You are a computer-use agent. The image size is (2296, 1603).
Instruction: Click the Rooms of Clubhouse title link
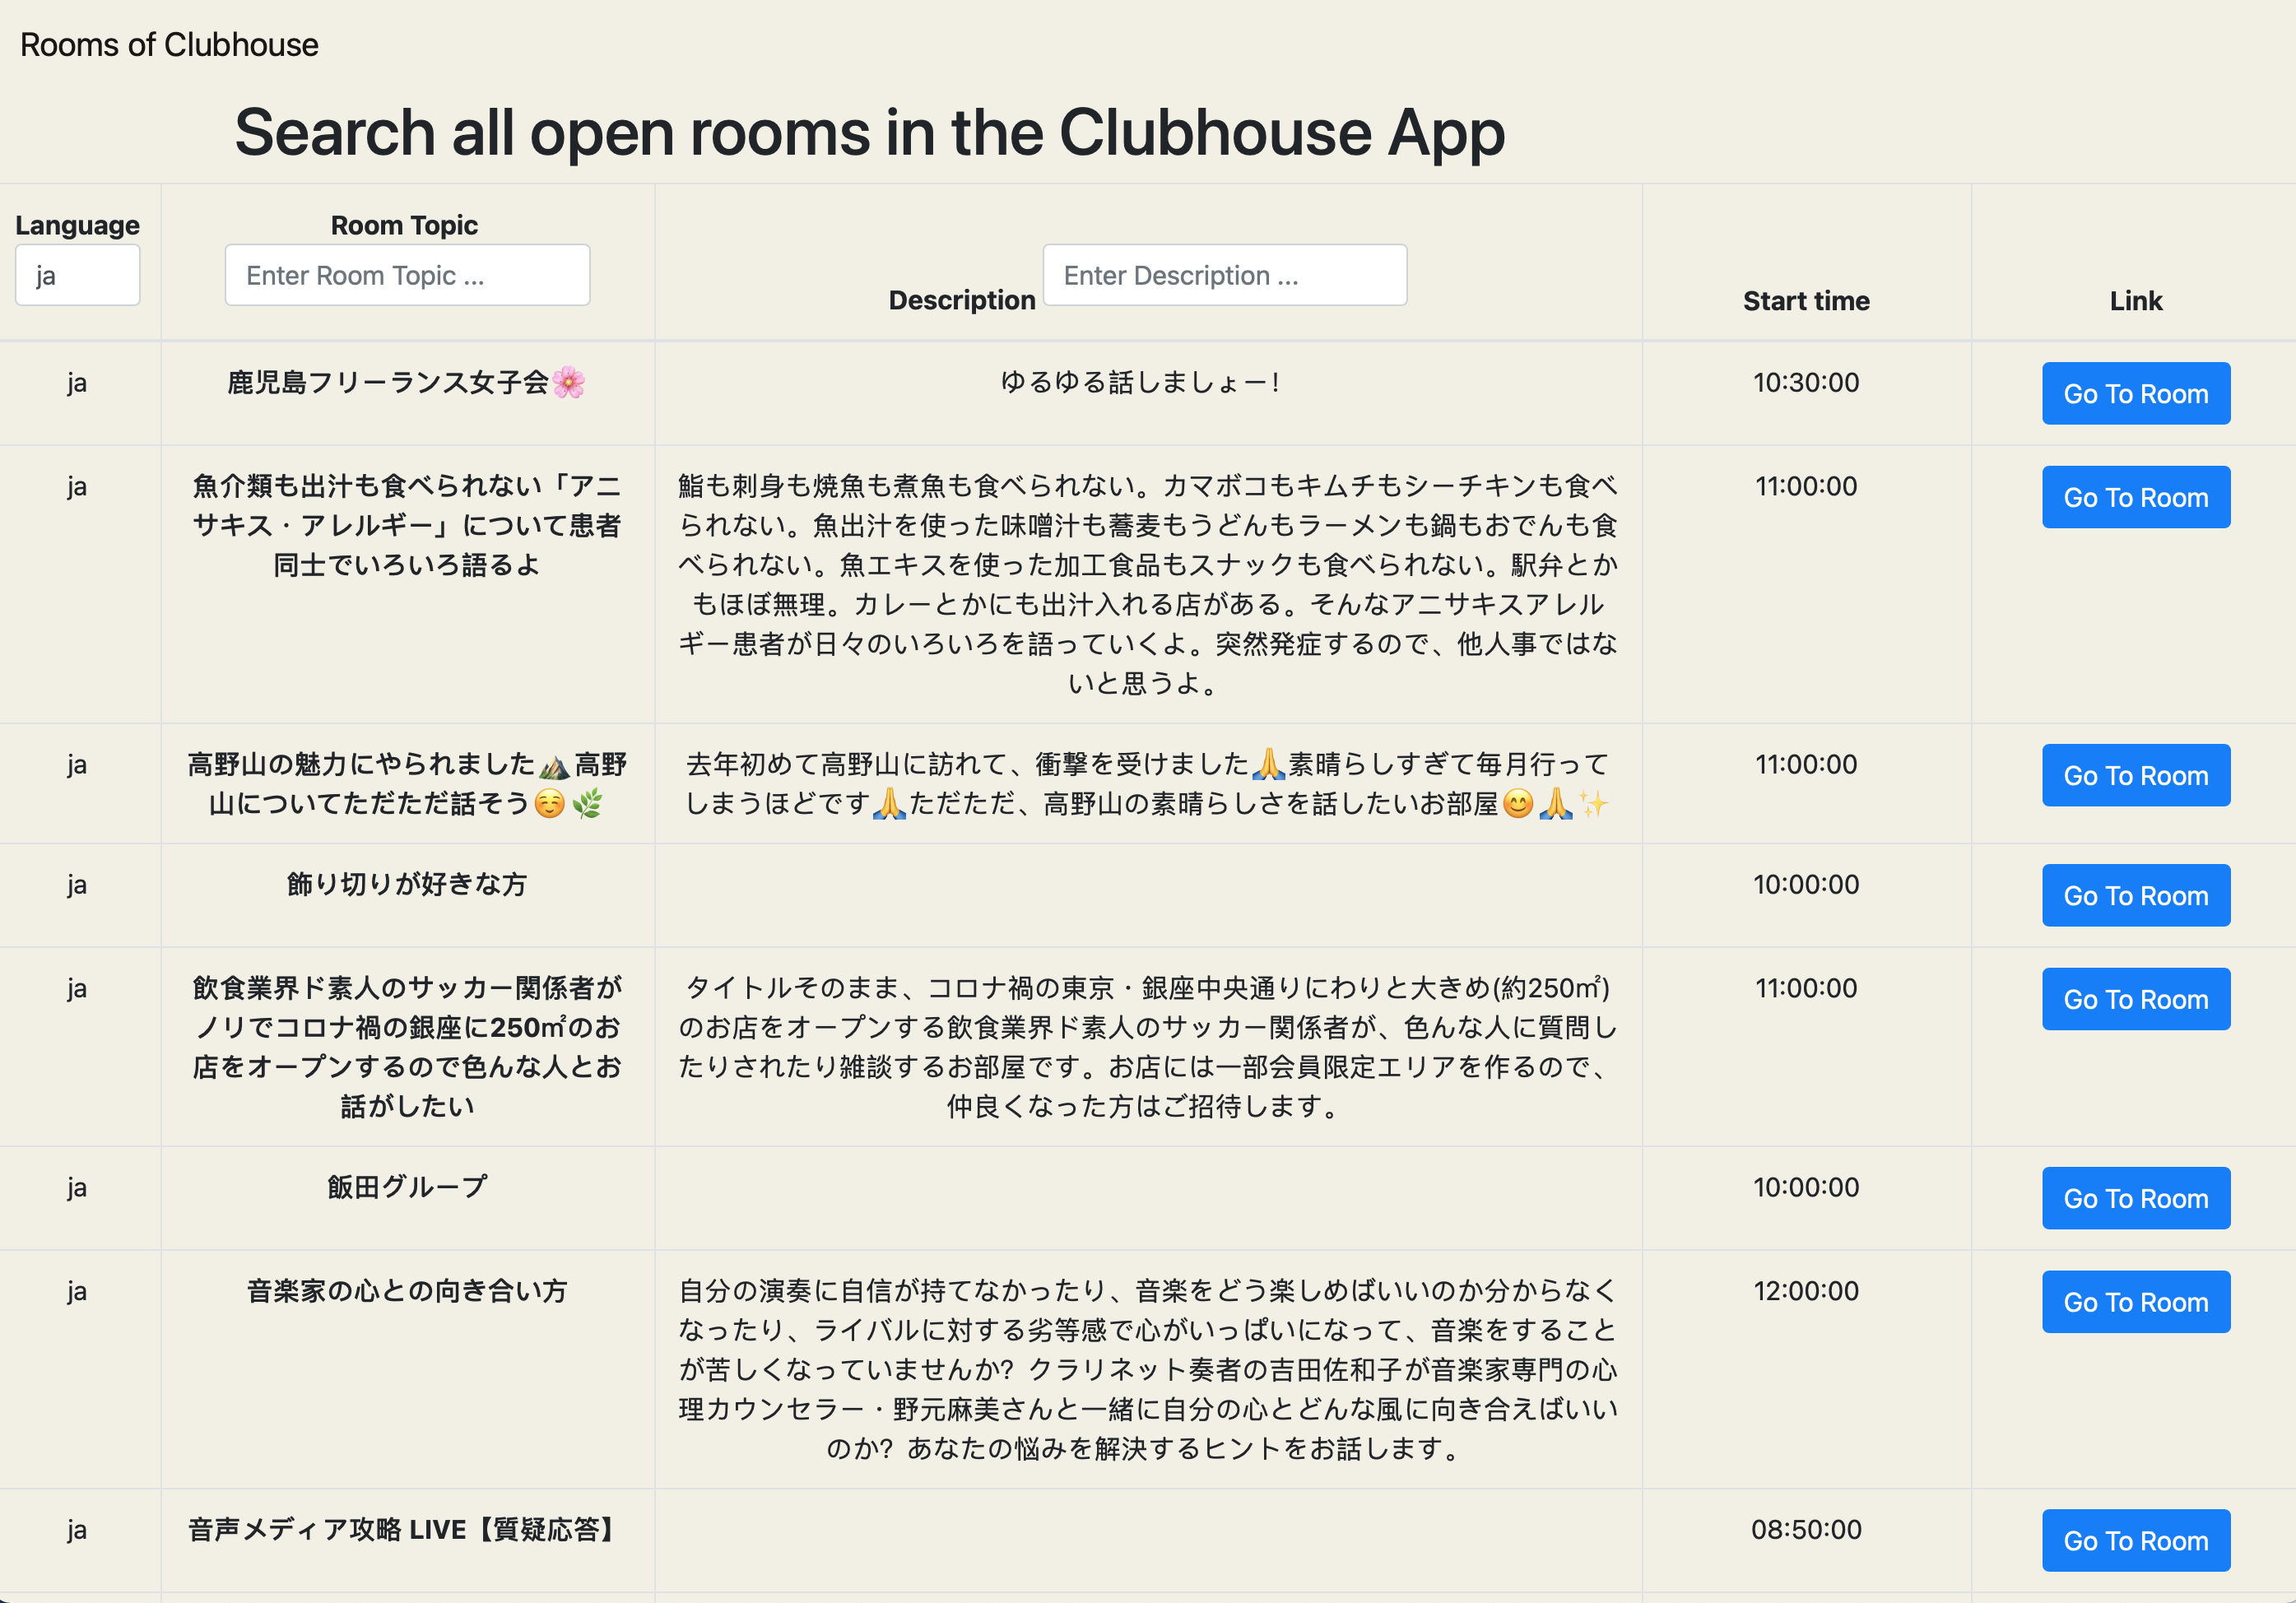(x=169, y=45)
